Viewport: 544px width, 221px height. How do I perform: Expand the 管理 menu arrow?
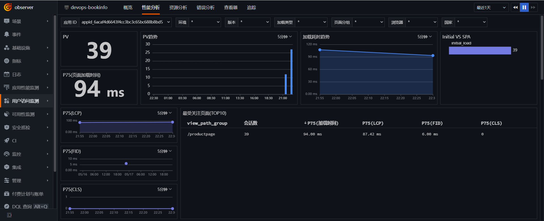coord(48,181)
